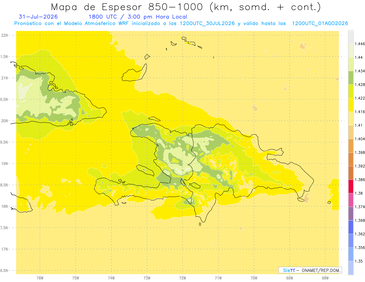Screen dimensions: 365x282
Task: Click the legend value "1.416"
Action: [x=360, y=112]
